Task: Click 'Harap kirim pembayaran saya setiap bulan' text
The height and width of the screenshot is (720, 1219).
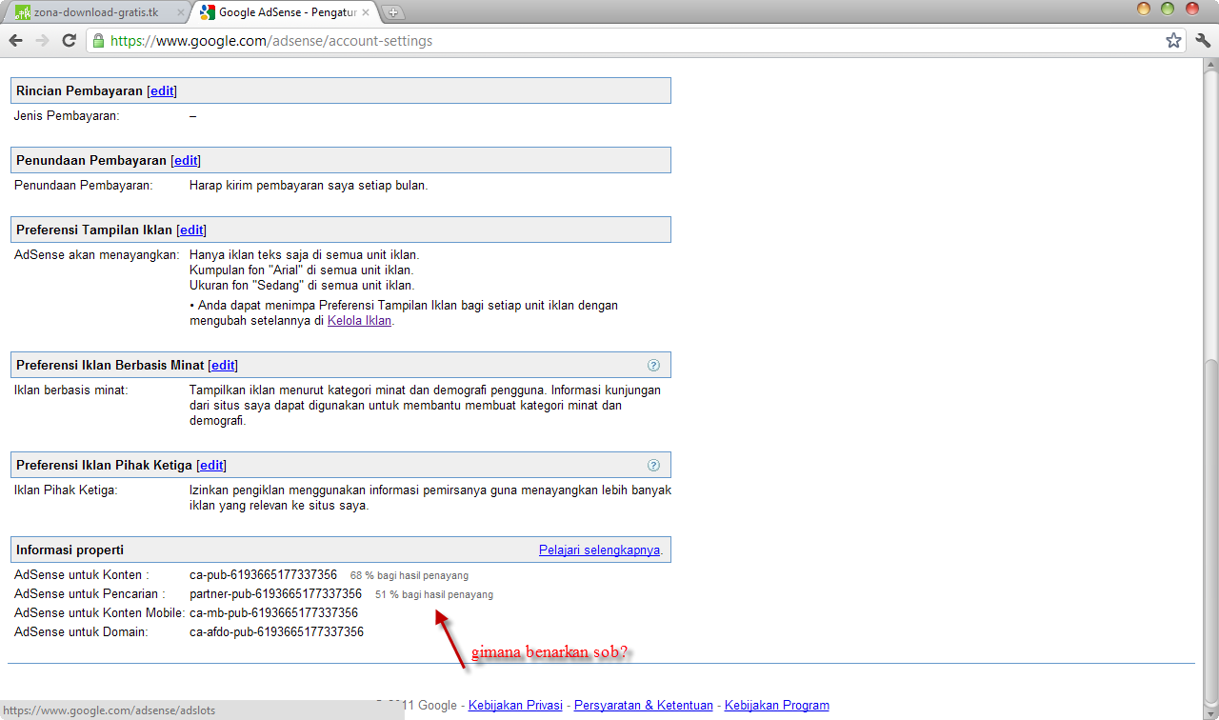Action: click(309, 186)
